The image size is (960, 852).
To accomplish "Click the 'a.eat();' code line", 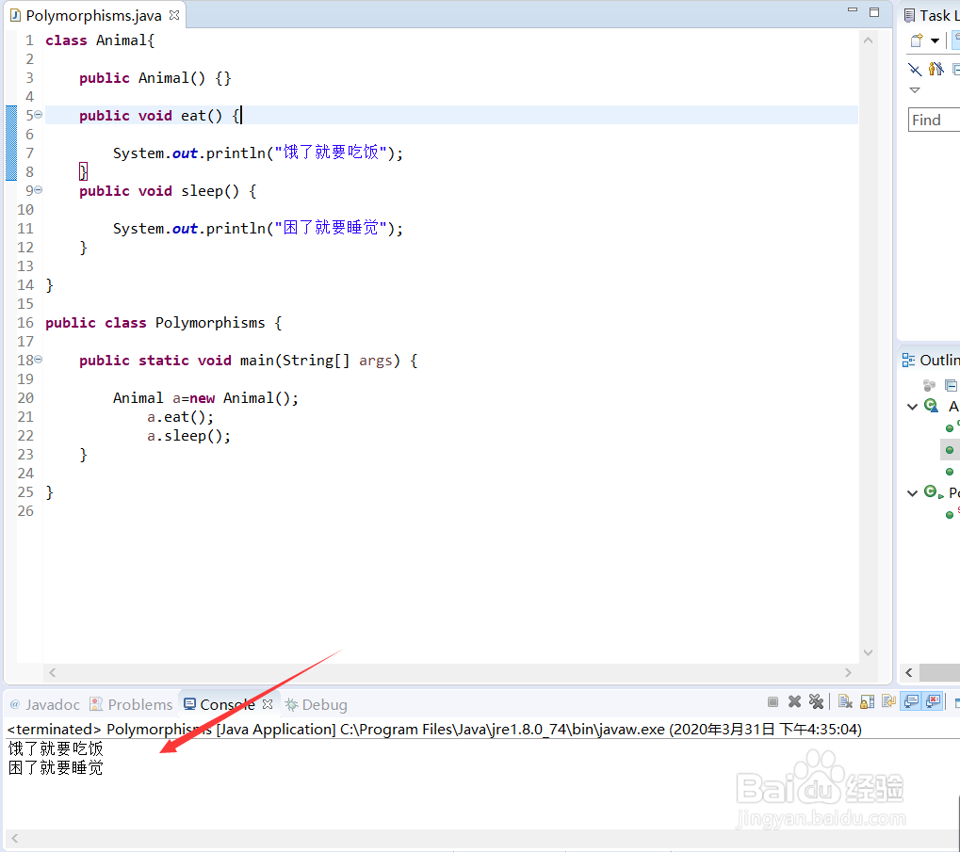I will click(x=180, y=417).
